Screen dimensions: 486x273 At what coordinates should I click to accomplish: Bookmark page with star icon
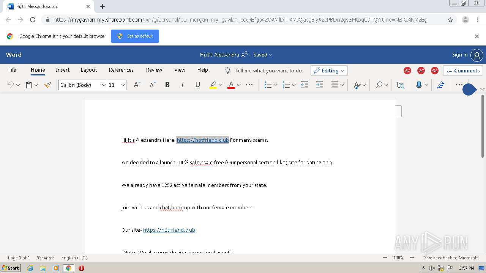(450, 20)
